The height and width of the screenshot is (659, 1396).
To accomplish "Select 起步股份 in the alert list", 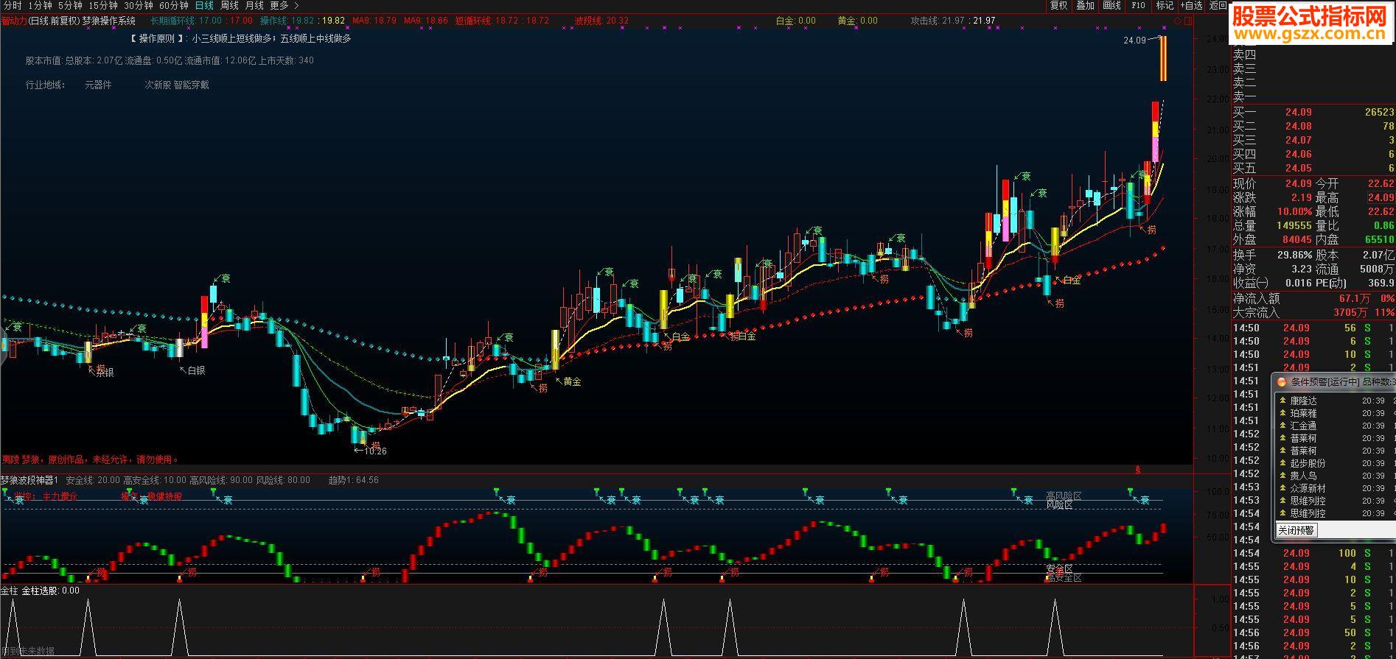I will click(1308, 464).
